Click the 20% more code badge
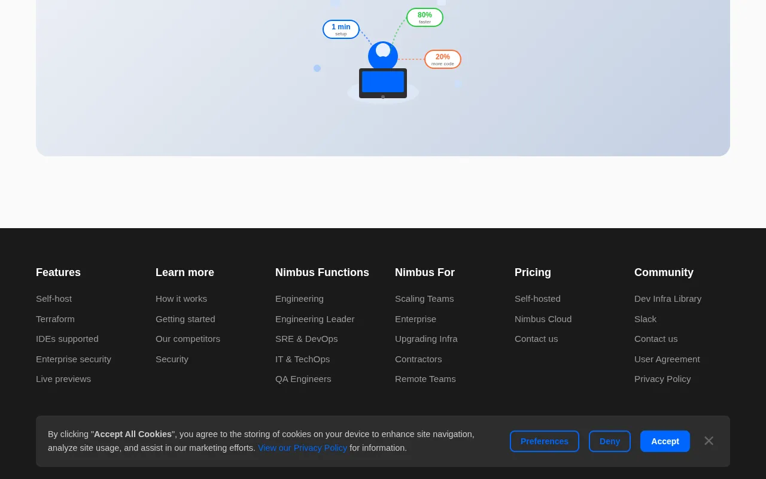Screen dimensions: 766x479 pyautogui.click(x=443, y=59)
